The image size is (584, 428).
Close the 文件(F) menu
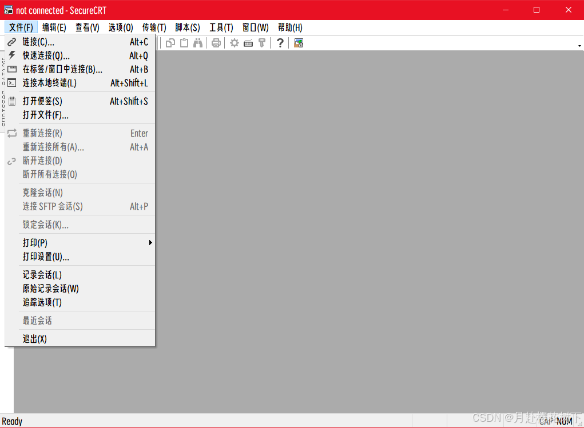[21, 27]
